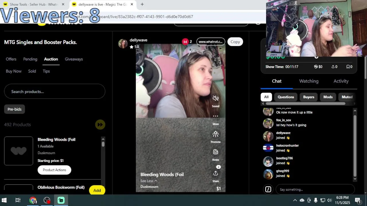
Task: Open the Notes icon
Action: click(216, 152)
